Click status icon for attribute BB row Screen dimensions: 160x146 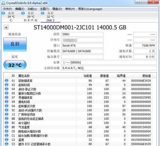(7, 119)
